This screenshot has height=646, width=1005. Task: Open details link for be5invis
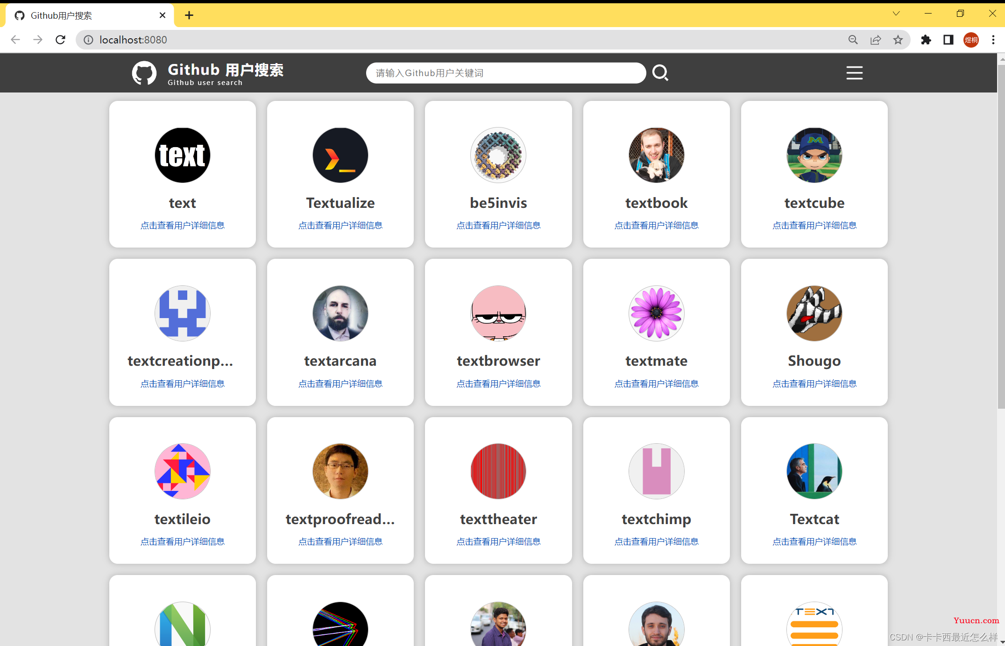[498, 225]
